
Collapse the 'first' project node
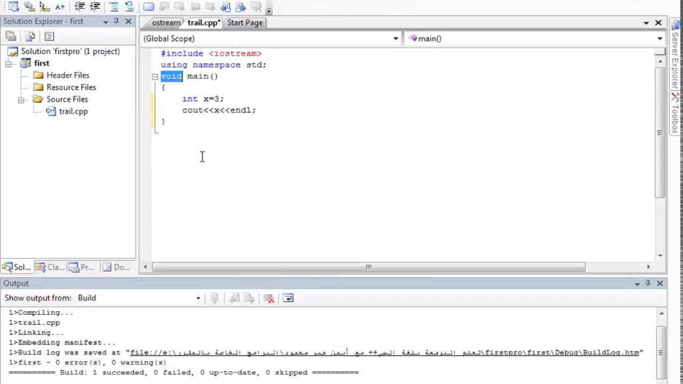pos(9,63)
